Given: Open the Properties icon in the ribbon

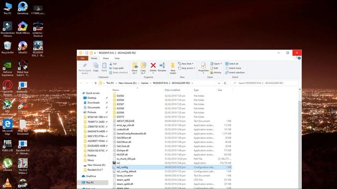Looking at the screenshot, I should 203,68.
